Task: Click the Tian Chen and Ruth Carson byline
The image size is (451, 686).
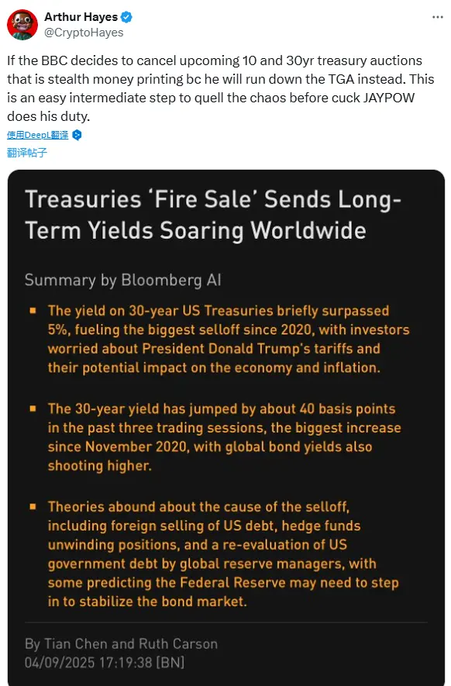Action: click(121, 644)
